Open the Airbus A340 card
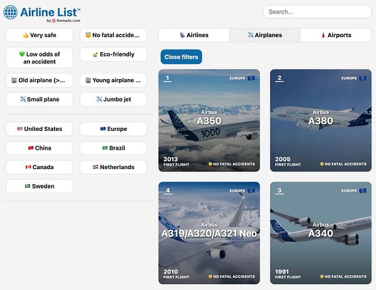The width and height of the screenshot is (376, 290). tap(321, 233)
